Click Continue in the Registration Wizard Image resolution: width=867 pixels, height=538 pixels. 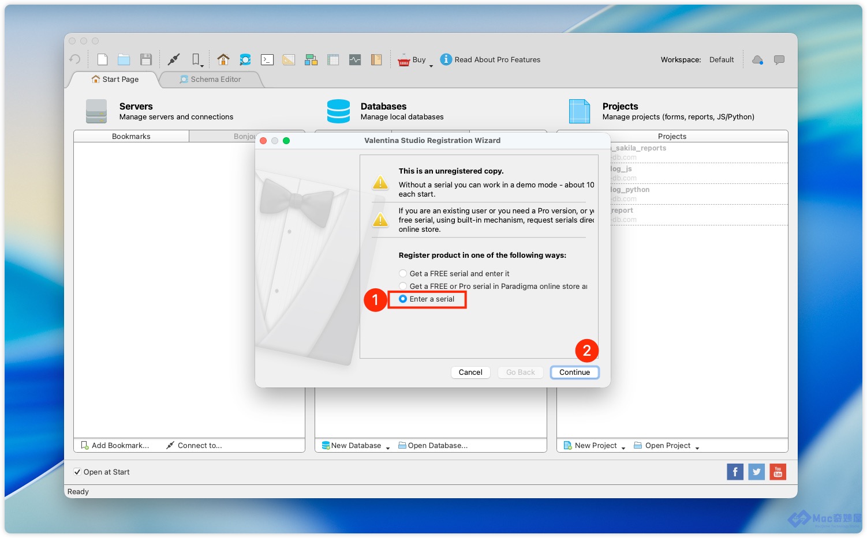(574, 373)
